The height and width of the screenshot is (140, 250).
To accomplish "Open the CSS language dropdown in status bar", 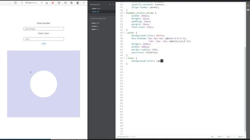I will [x=229, y=136].
